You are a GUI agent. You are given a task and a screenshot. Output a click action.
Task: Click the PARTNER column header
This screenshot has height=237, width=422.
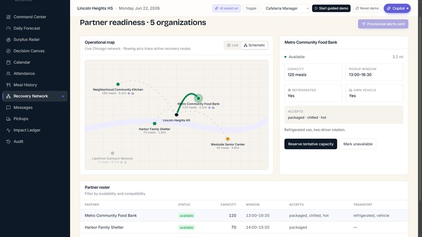pyautogui.click(x=92, y=205)
